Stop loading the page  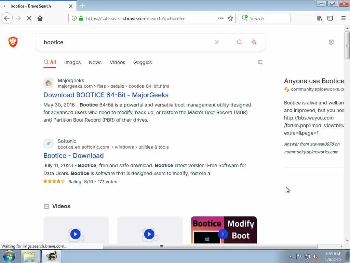pyautogui.click(x=29, y=18)
